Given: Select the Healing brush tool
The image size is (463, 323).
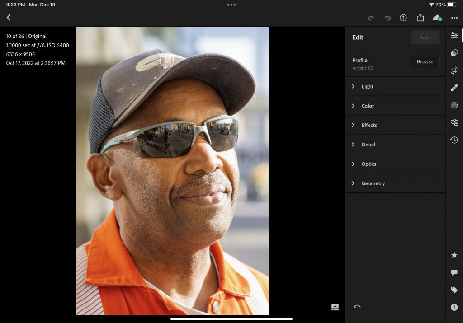Looking at the screenshot, I should coord(454,88).
